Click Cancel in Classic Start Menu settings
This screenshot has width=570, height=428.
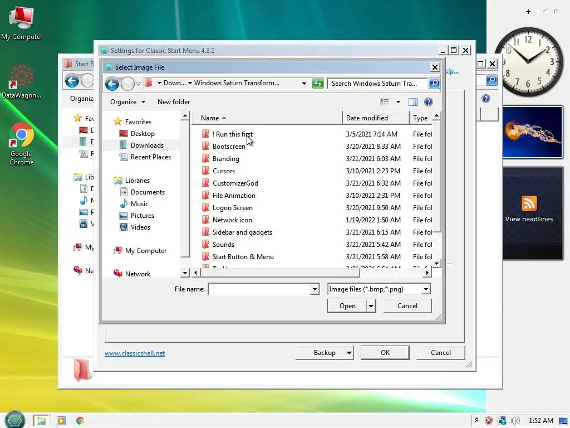441,353
